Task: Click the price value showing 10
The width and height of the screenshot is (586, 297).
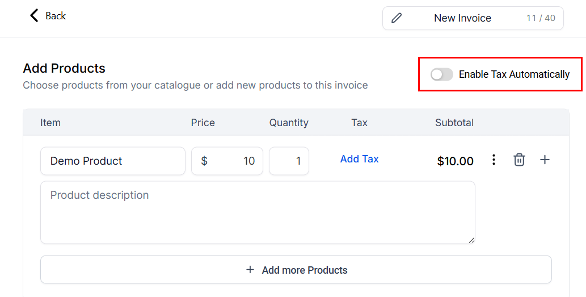Action: click(248, 161)
